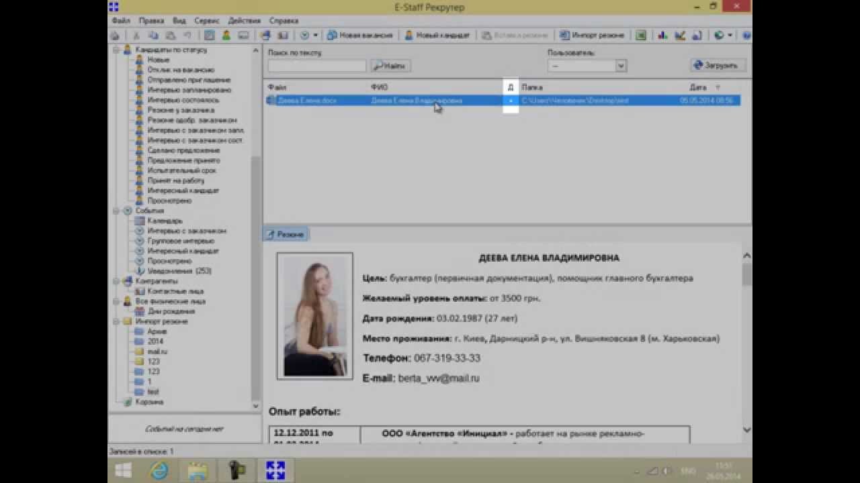
Task: Click the home icon in the toolbar
Action: [x=115, y=36]
